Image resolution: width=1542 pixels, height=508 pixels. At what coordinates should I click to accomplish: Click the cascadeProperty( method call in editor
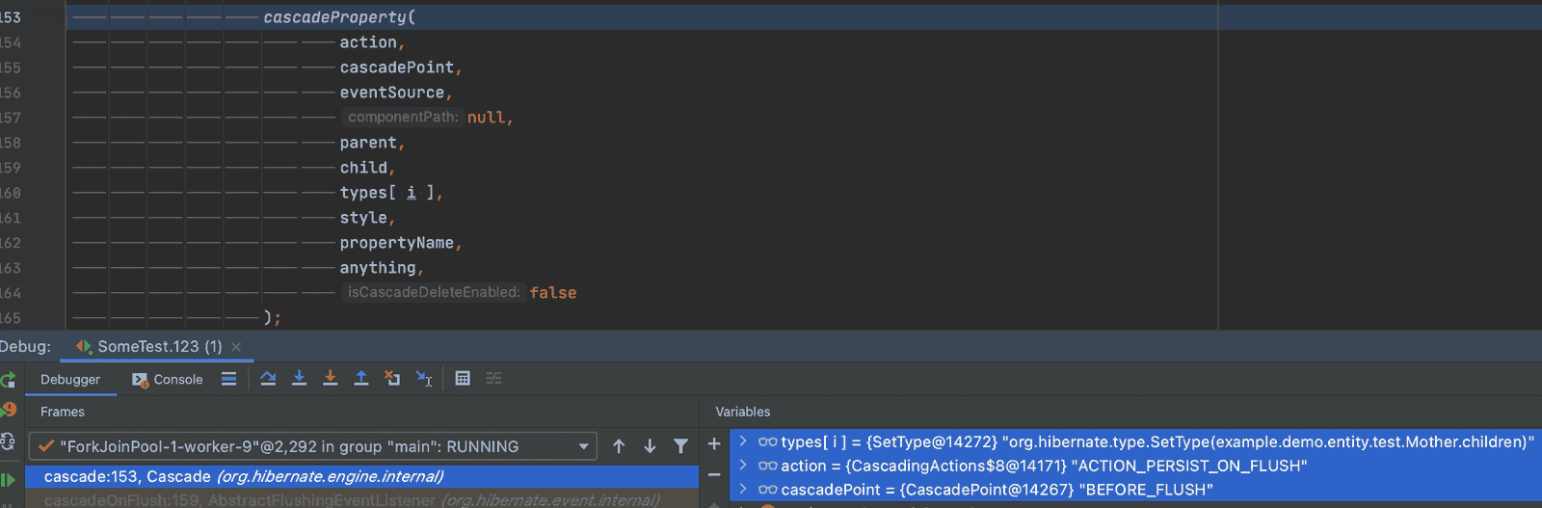point(339,17)
